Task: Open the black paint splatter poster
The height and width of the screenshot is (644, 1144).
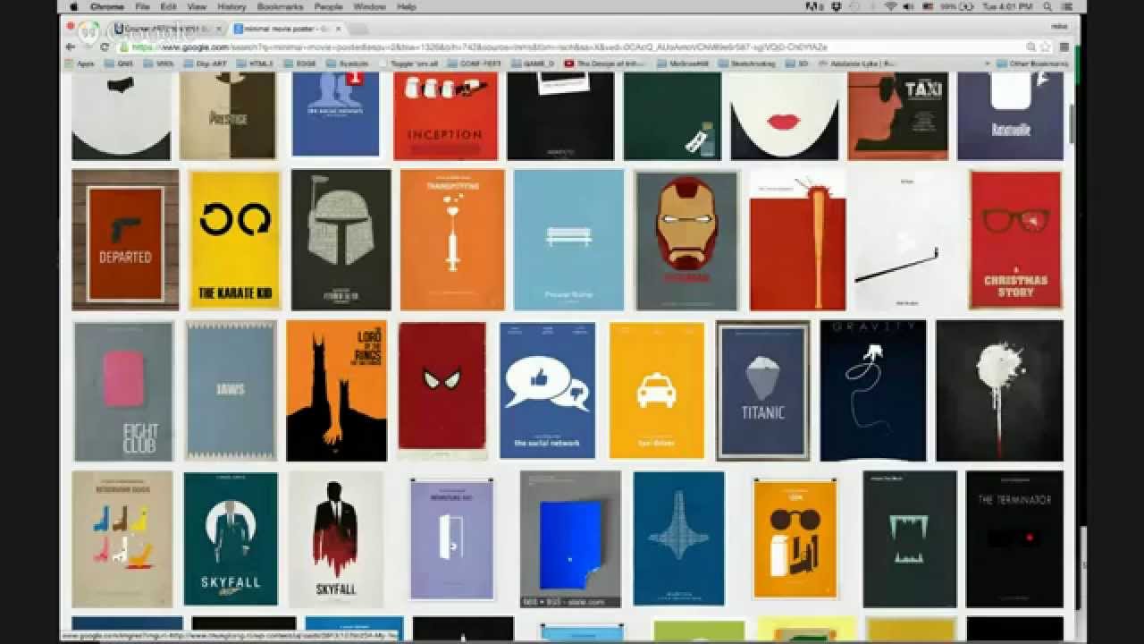Action: [x=999, y=391]
